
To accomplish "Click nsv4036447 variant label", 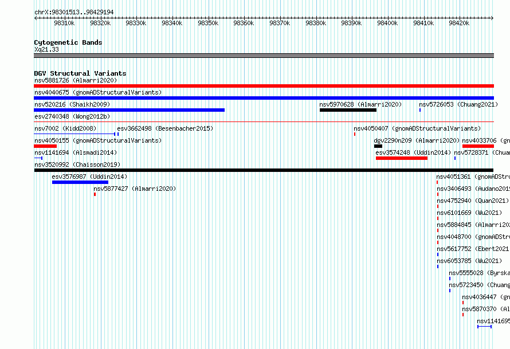I will [x=486, y=297].
